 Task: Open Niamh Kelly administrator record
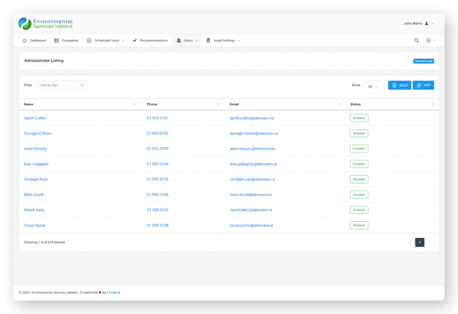[x=34, y=210]
